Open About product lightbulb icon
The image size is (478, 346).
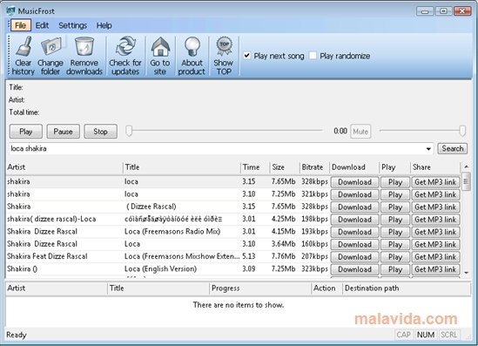(192, 56)
